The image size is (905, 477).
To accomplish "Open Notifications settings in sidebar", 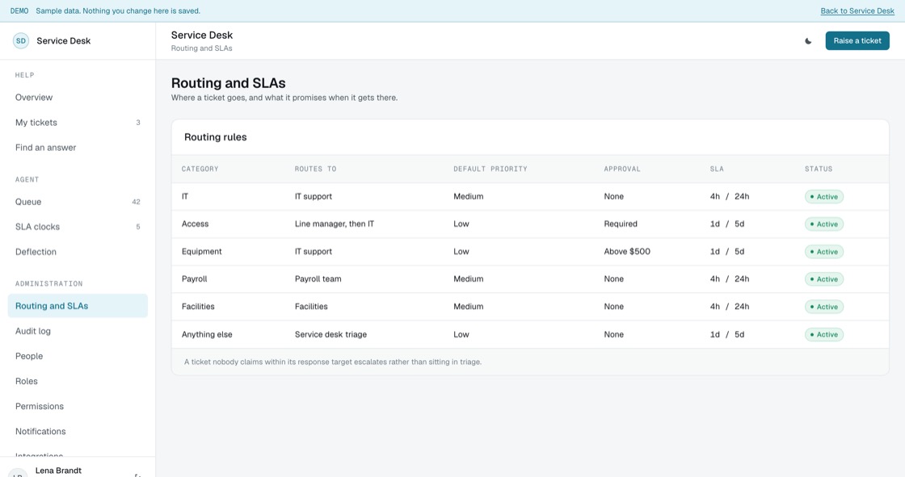I will pyautogui.click(x=78, y=432).
